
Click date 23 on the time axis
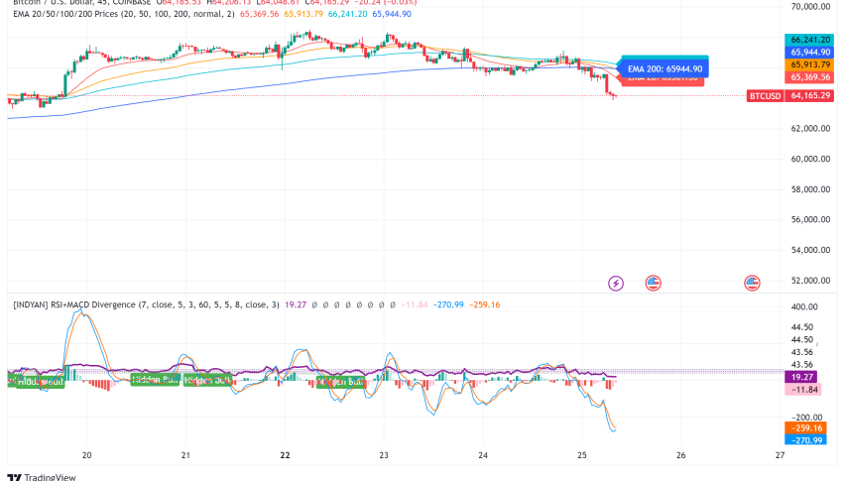point(384,455)
